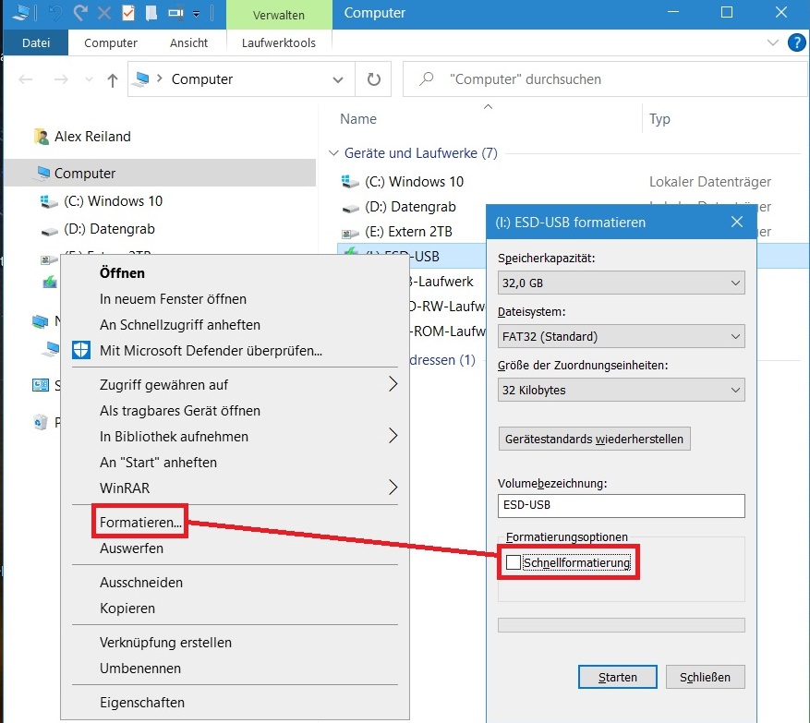This screenshot has width=810, height=723.
Task: Choose Kopieren from context menu
Action: (x=236, y=608)
